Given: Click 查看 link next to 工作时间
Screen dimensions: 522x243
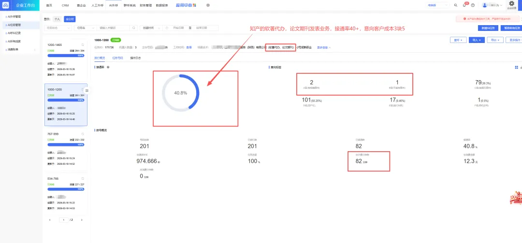Looking at the screenshot, I should click(189, 48).
